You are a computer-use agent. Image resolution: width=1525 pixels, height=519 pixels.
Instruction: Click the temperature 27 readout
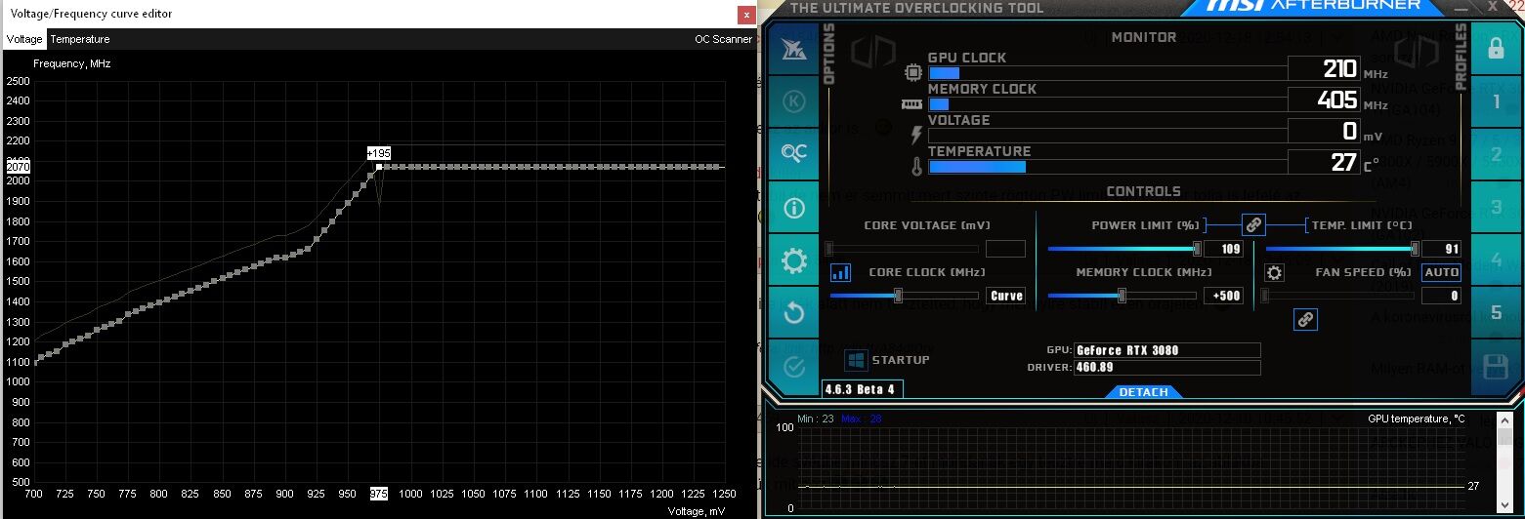(x=1326, y=162)
